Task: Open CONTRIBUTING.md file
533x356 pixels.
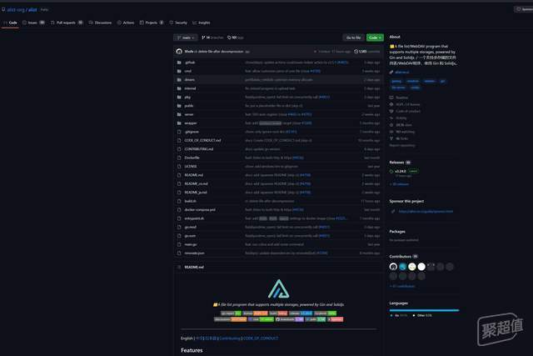Action: [199, 149]
